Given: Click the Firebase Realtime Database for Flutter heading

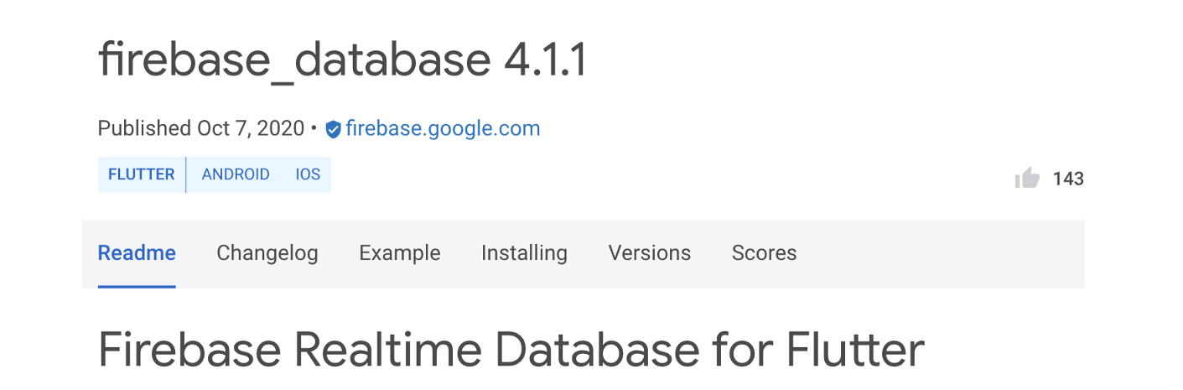Looking at the screenshot, I should [511, 349].
